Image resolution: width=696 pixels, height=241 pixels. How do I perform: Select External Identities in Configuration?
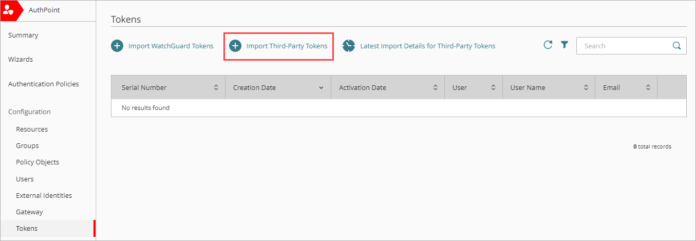click(44, 196)
